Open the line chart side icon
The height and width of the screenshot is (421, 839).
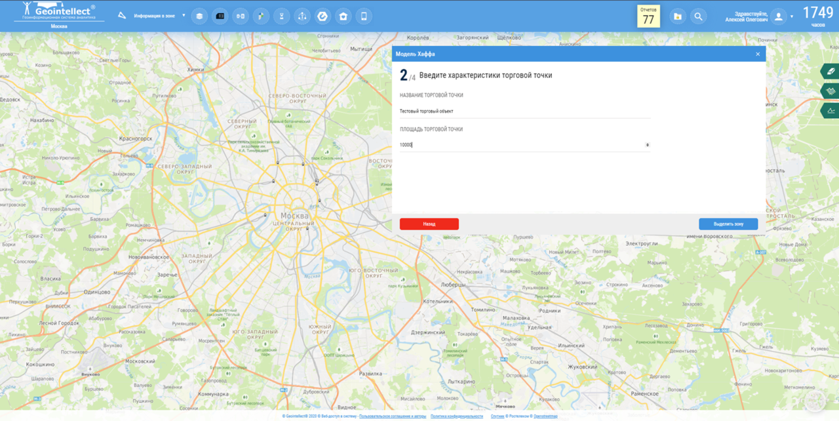pos(830,110)
